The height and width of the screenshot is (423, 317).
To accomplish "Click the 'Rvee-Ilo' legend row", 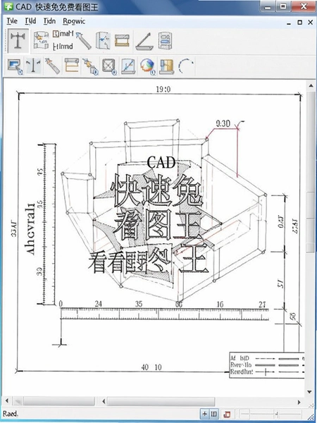I will coord(268,365).
